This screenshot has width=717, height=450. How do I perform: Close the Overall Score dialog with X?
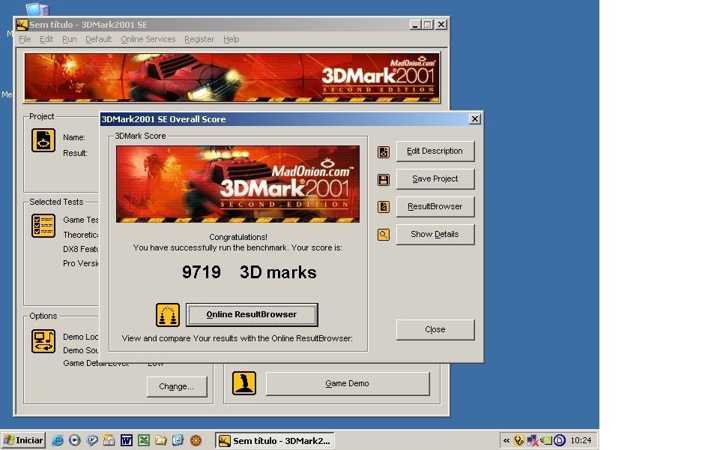(x=475, y=119)
